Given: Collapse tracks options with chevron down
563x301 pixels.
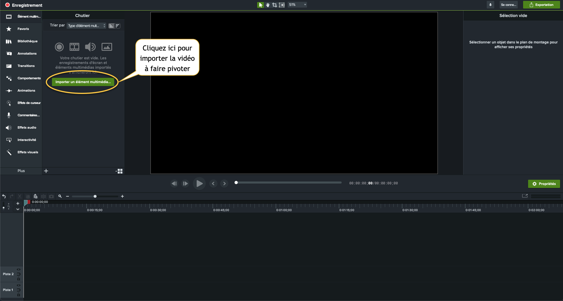Looking at the screenshot, I should [x=18, y=209].
